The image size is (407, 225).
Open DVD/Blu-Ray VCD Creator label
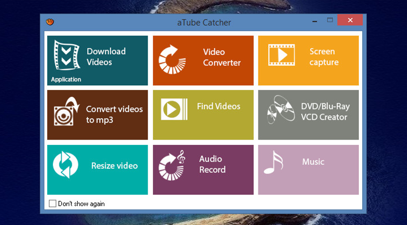click(x=325, y=112)
